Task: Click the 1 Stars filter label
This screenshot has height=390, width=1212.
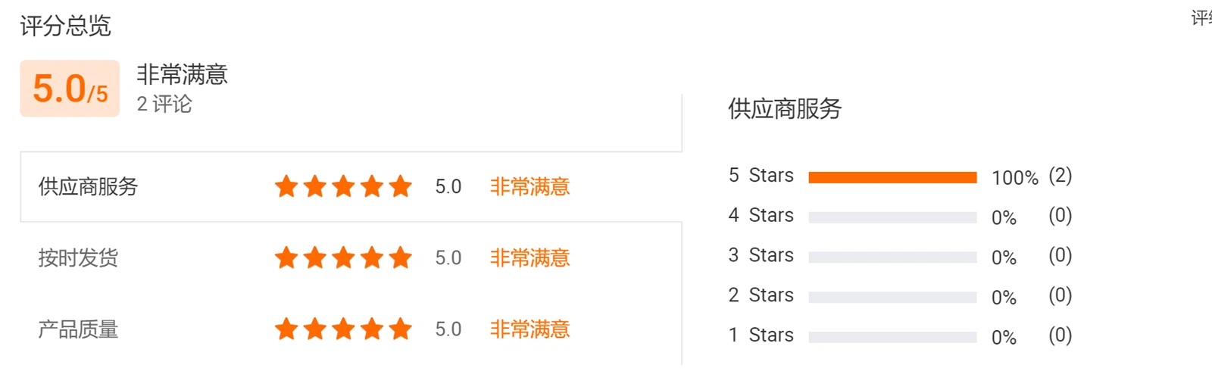Action: pos(761,335)
